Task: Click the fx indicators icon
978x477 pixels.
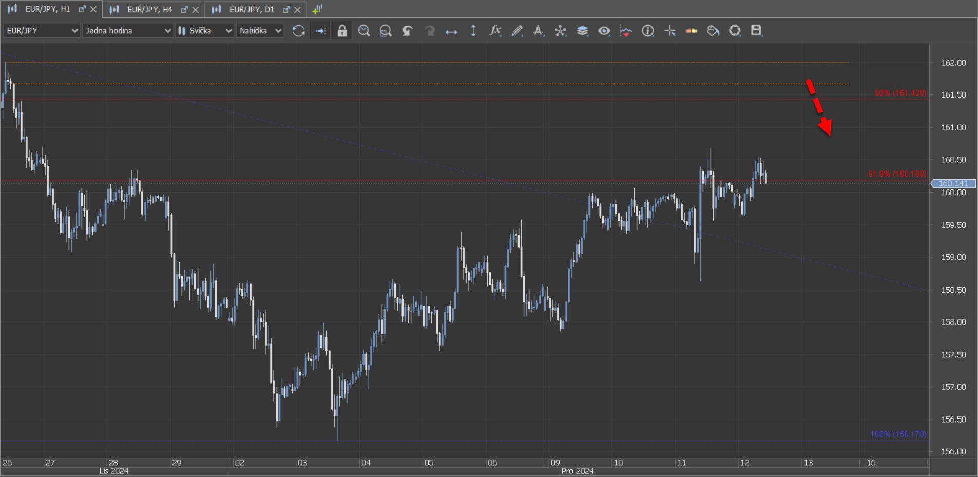Action: [494, 31]
